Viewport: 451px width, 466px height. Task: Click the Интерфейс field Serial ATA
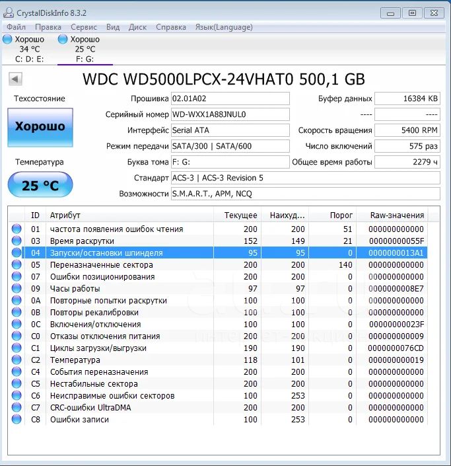click(230, 130)
